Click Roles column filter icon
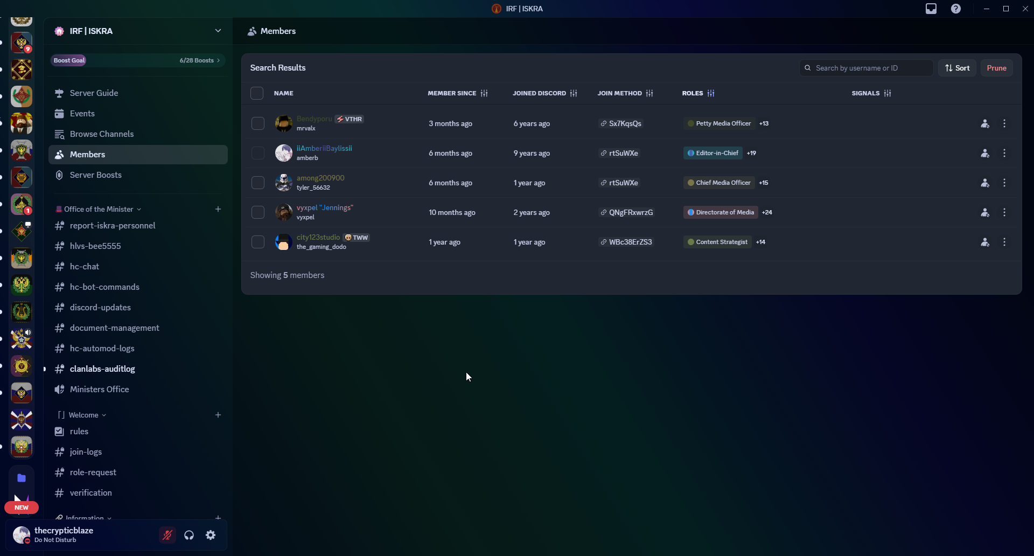 [711, 93]
